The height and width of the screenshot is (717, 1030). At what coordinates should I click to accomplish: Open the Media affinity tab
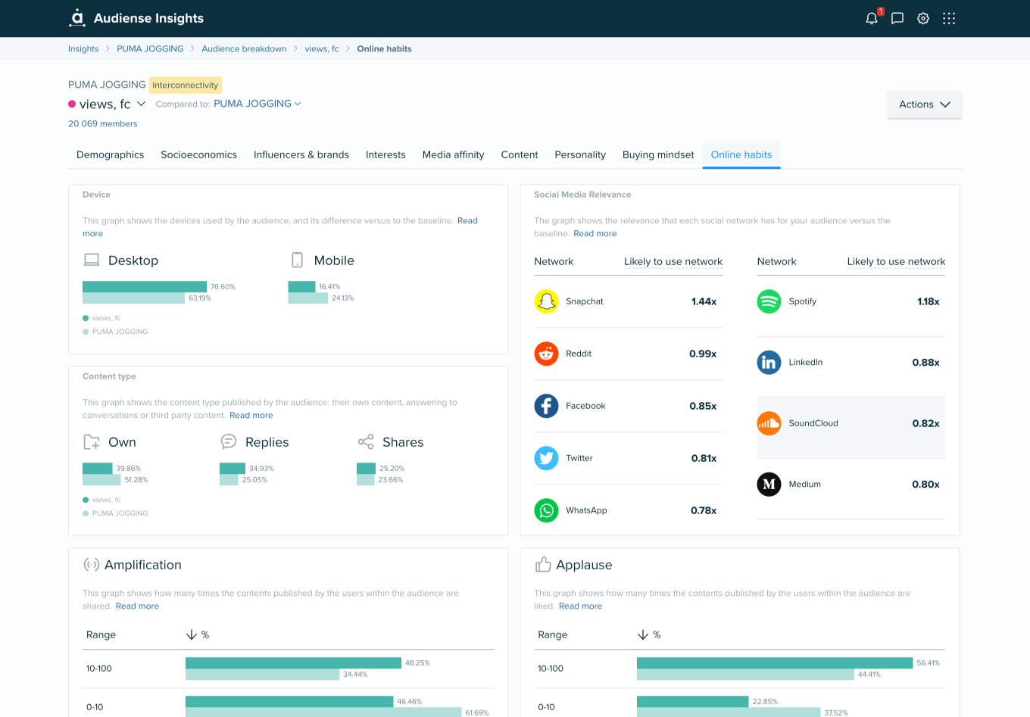453,154
